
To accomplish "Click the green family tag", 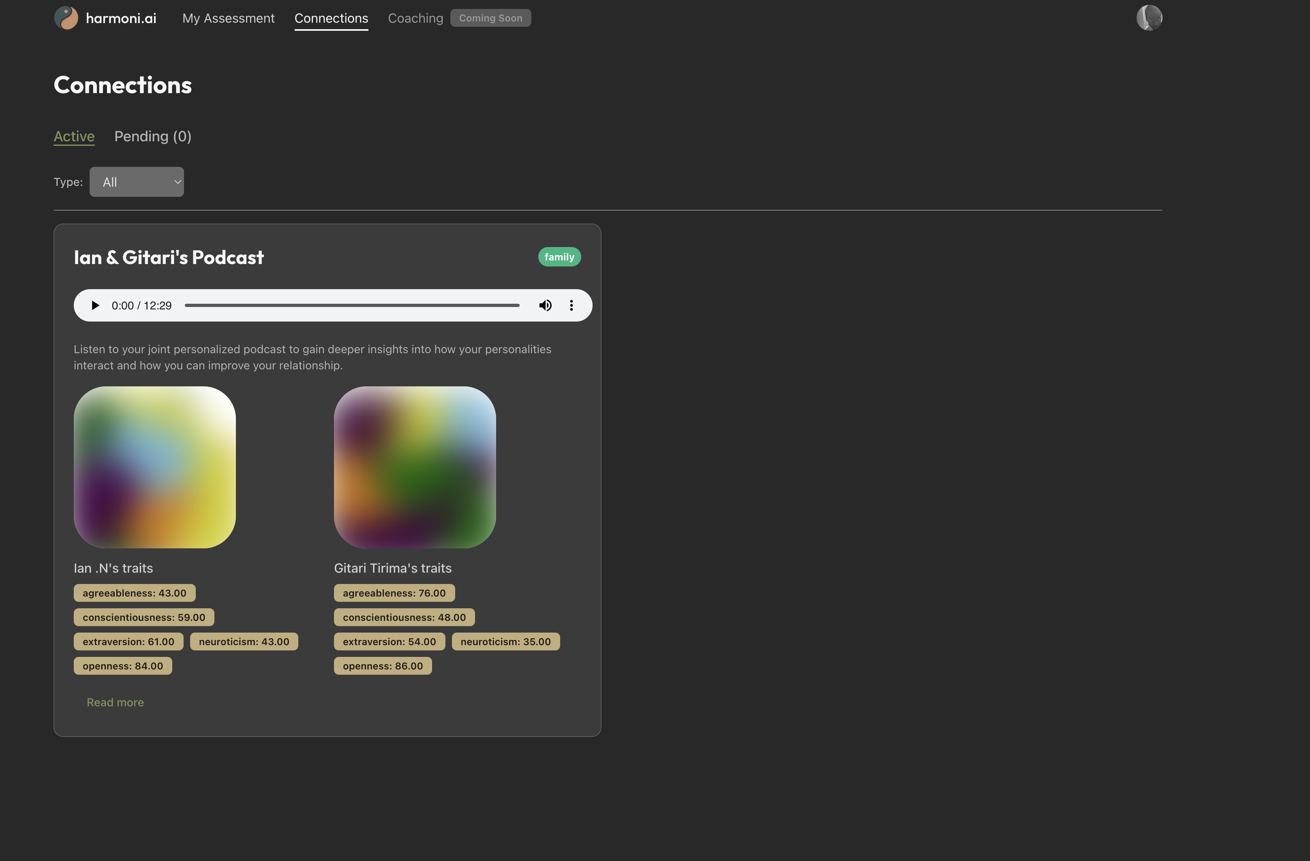I will pos(559,257).
